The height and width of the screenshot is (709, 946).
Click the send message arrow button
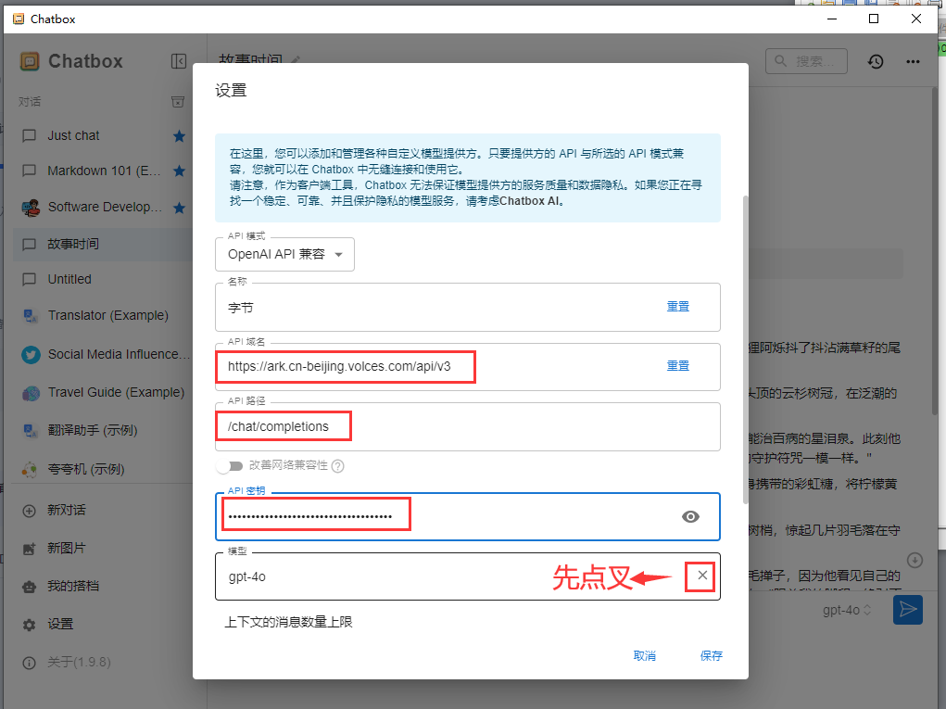pos(907,610)
